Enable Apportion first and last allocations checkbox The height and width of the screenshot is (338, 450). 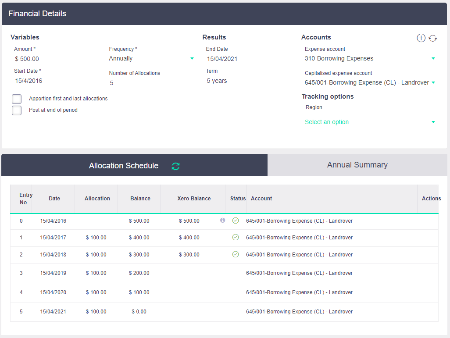point(17,99)
